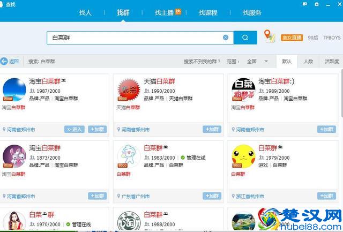Click 搜索不到我的群？ link
This screenshot has height=232, width=343.
[202, 62]
